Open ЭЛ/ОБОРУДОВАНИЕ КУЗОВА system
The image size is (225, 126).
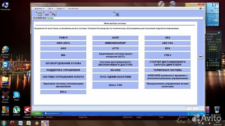pos(63,63)
